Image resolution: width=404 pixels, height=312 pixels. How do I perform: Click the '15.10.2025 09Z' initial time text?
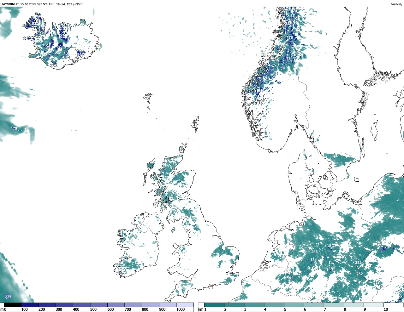coord(31,4)
